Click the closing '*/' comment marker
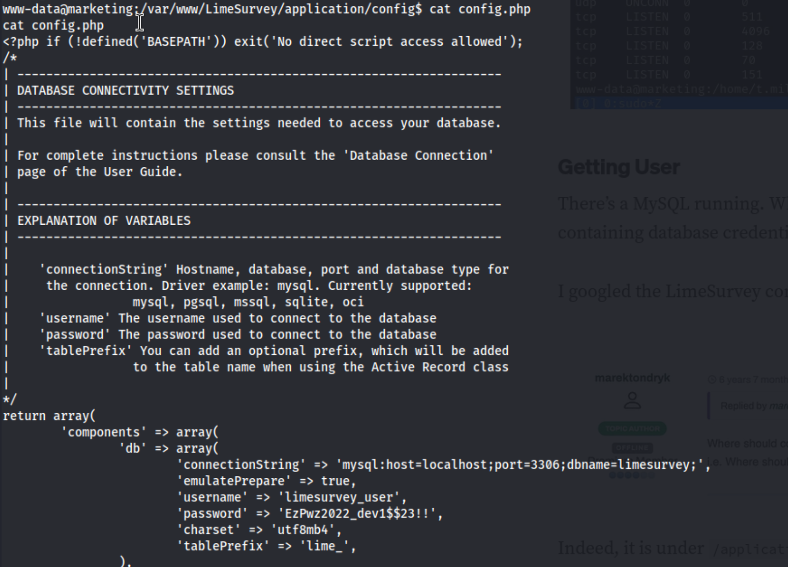The width and height of the screenshot is (788, 567). coord(10,400)
